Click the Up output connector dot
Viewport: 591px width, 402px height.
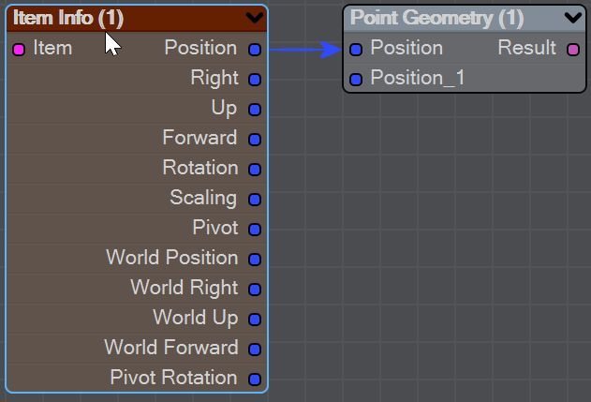pyautogui.click(x=255, y=110)
